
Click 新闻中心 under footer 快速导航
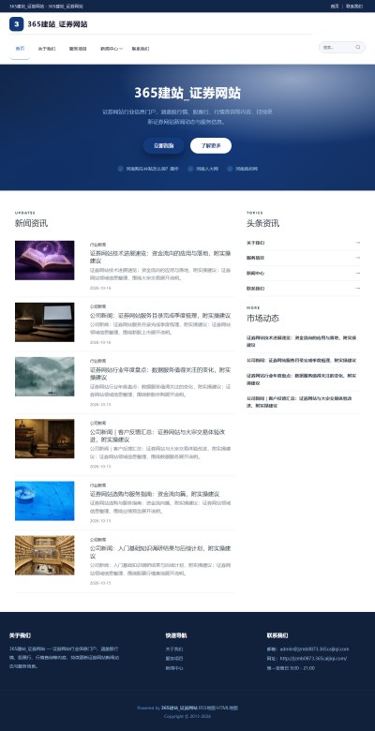coord(174,668)
